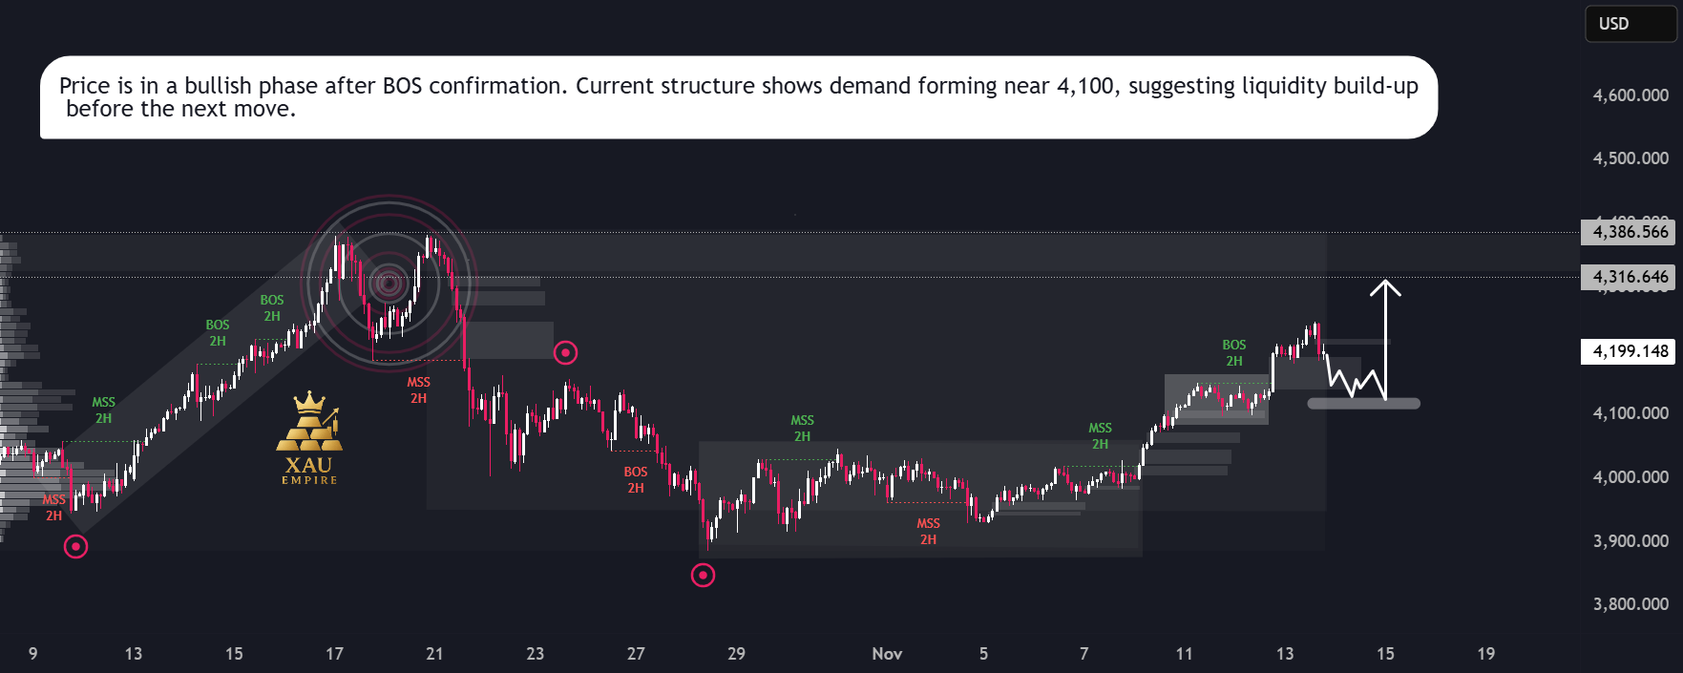Click the red BOS 2H label
The width and height of the screenshot is (1683, 673).
click(636, 480)
